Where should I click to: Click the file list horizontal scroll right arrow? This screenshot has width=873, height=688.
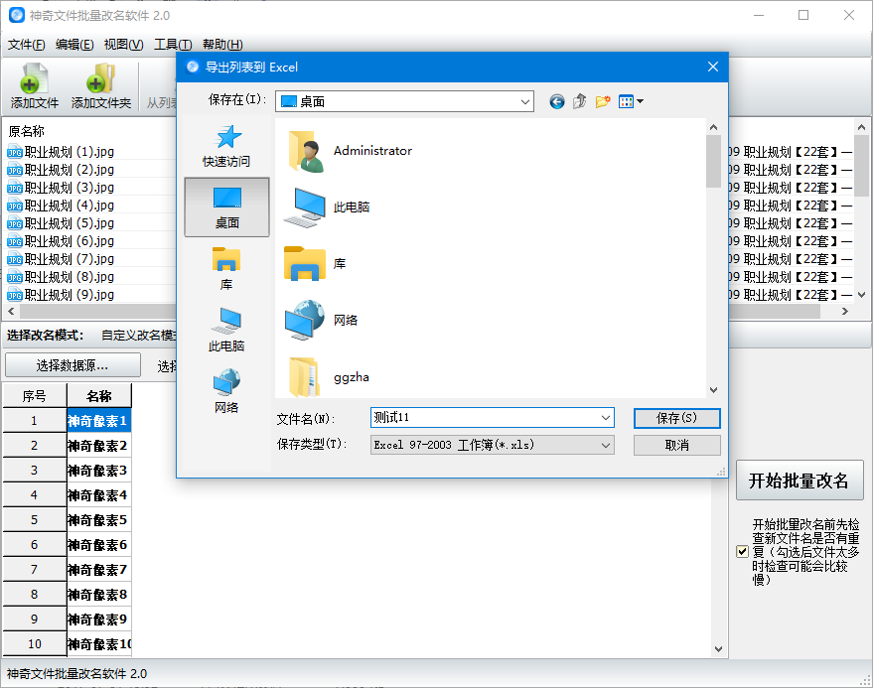click(844, 311)
